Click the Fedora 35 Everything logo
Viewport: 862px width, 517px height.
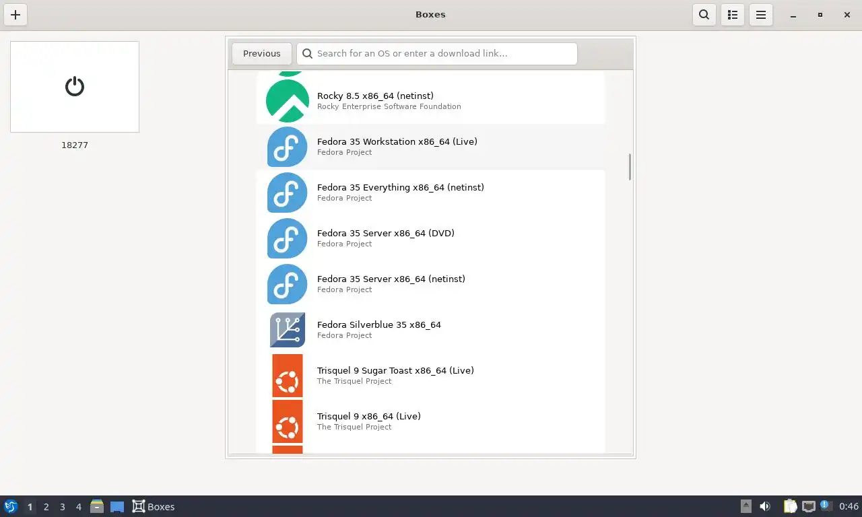(x=288, y=193)
